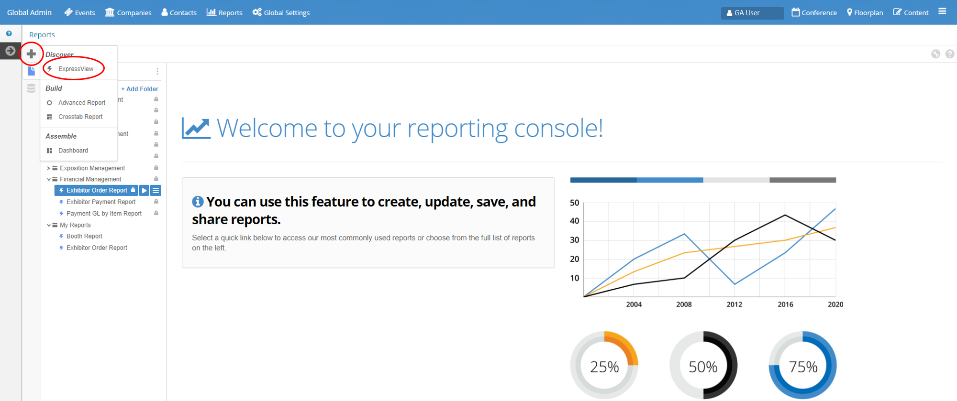Click the gray arrow circle sidebar button
The image size is (957, 401).
tap(10, 51)
